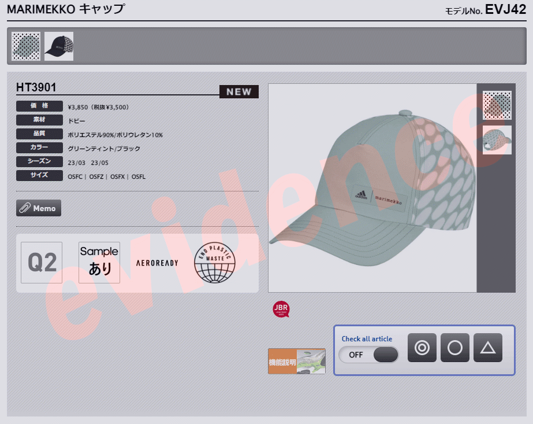The width and height of the screenshot is (533, 424).
Task: Click the Sample あり badge
Action: tap(99, 263)
